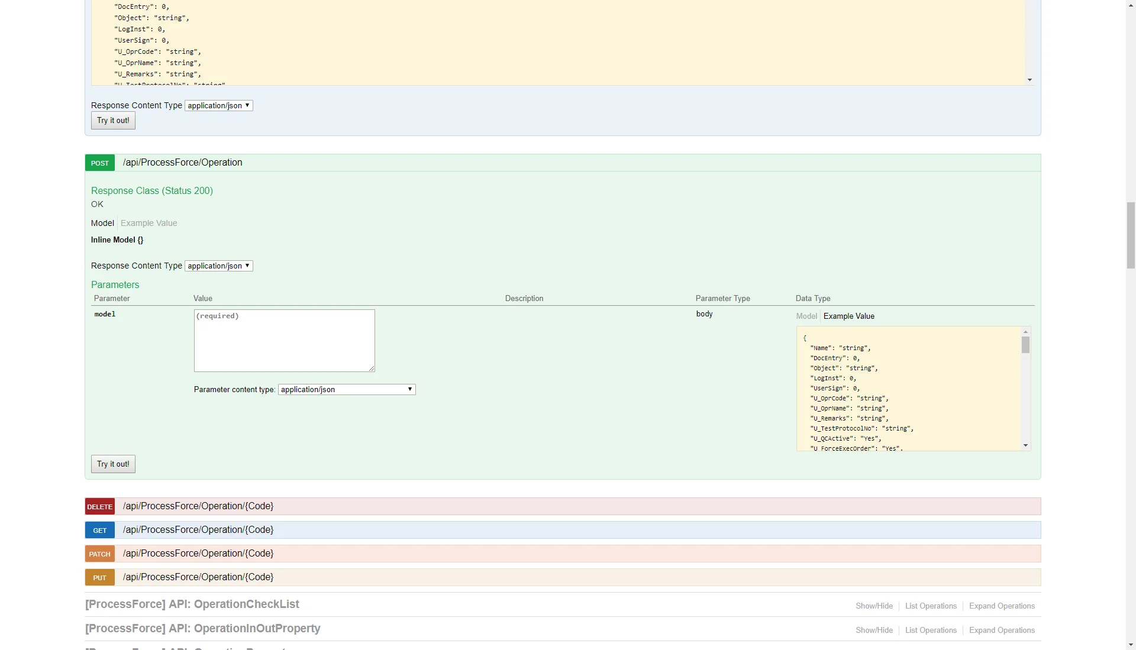This screenshot has width=1136, height=650.
Task: Click Show/Hide for OperationCheckList
Action: click(x=874, y=606)
